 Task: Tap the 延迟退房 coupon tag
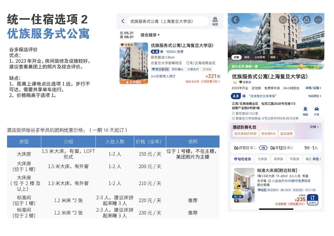(x=287, y=134)
